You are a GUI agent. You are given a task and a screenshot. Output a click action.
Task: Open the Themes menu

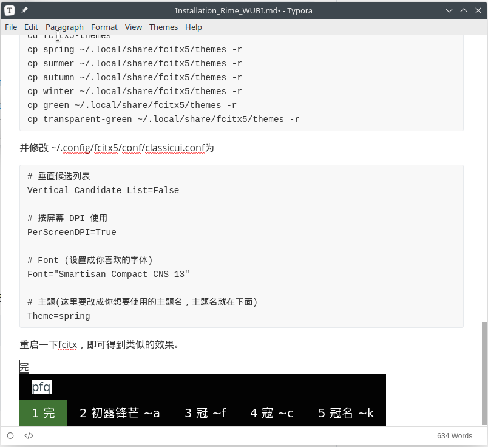click(x=163, y=27)
